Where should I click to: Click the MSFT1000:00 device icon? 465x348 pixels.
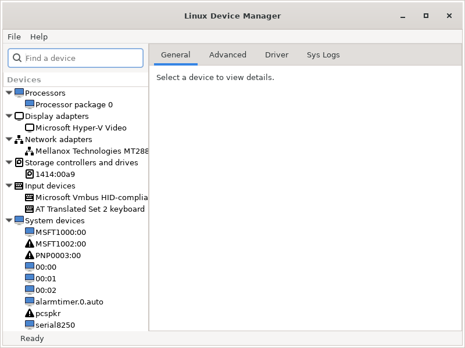pyautogui.click(x=30, y=232)
